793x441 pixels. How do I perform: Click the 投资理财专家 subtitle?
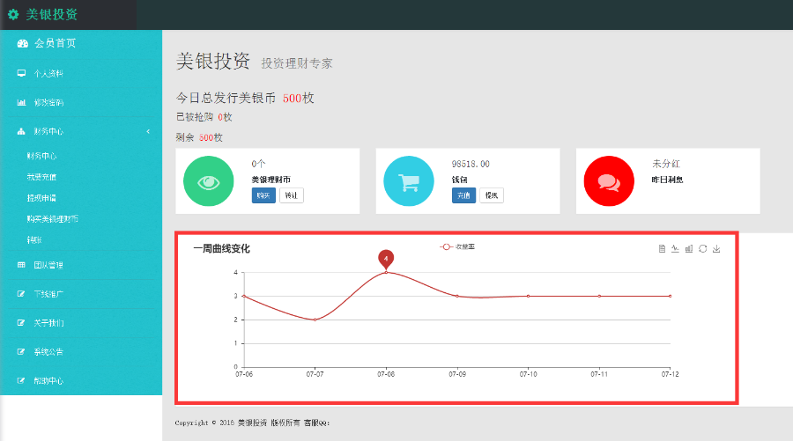[297, 63]
